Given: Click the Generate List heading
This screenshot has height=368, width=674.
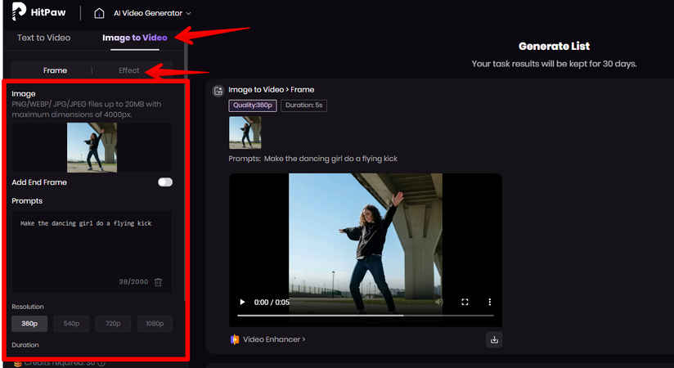Looking at the screenshot, I should point(554,47).
